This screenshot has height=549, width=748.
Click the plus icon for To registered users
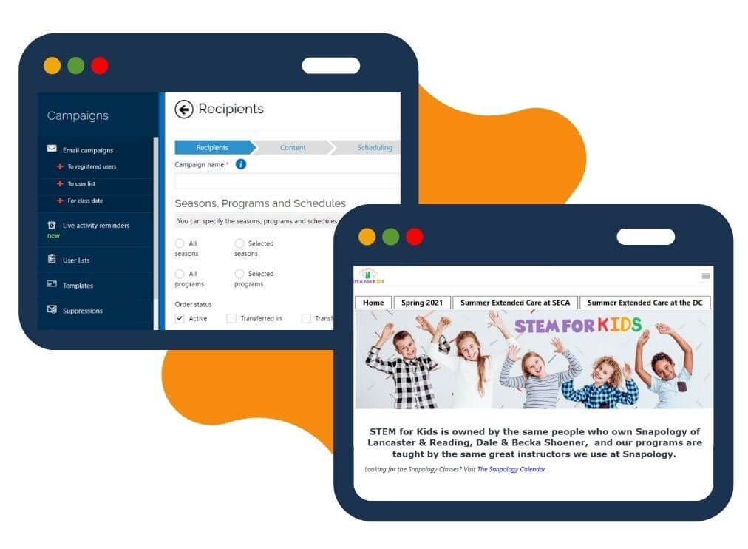pos(60,166)
